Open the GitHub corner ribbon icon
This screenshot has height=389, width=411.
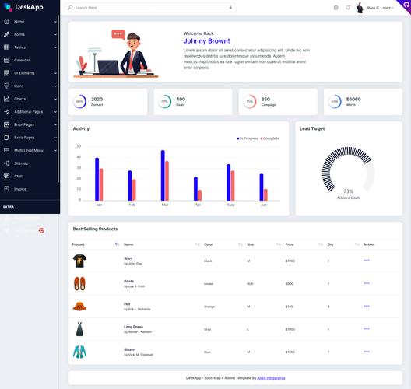click(x=406, y=5)
